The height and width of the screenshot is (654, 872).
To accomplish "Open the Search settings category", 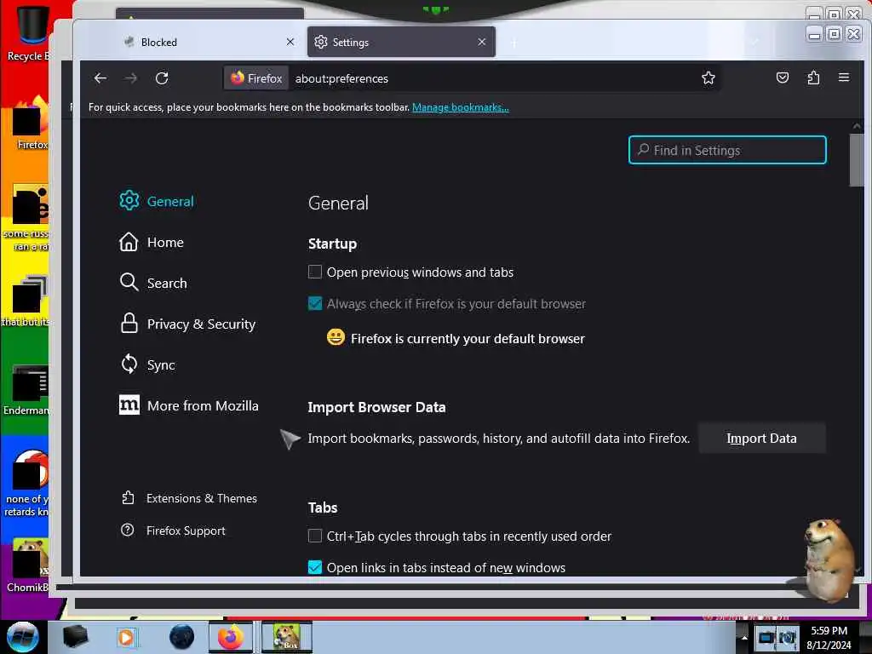I will [153, 283].
